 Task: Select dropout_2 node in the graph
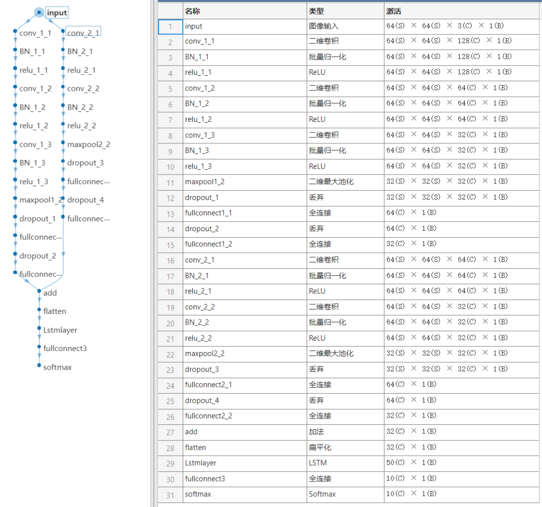tap(37, 256)
